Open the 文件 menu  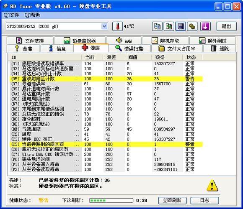pyautogui.click(x=11, y=15)
